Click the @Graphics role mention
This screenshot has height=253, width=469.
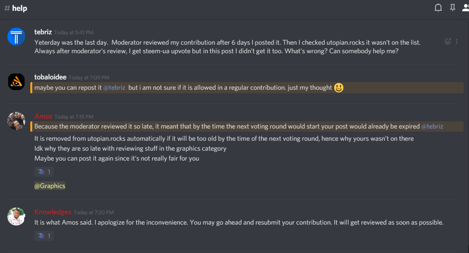click(50, 186)
